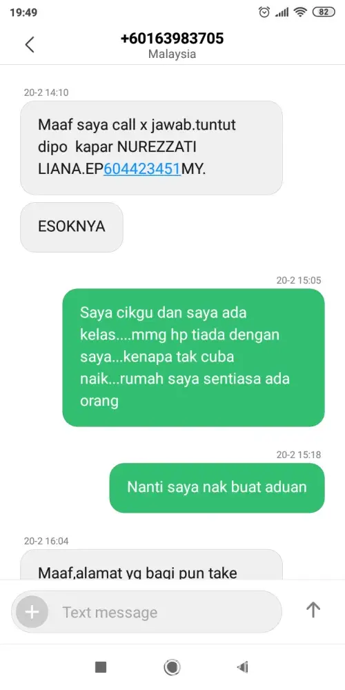Tap the cellular signal strength icon
This screenshot has width=345, height=690.
pos(282,12)
